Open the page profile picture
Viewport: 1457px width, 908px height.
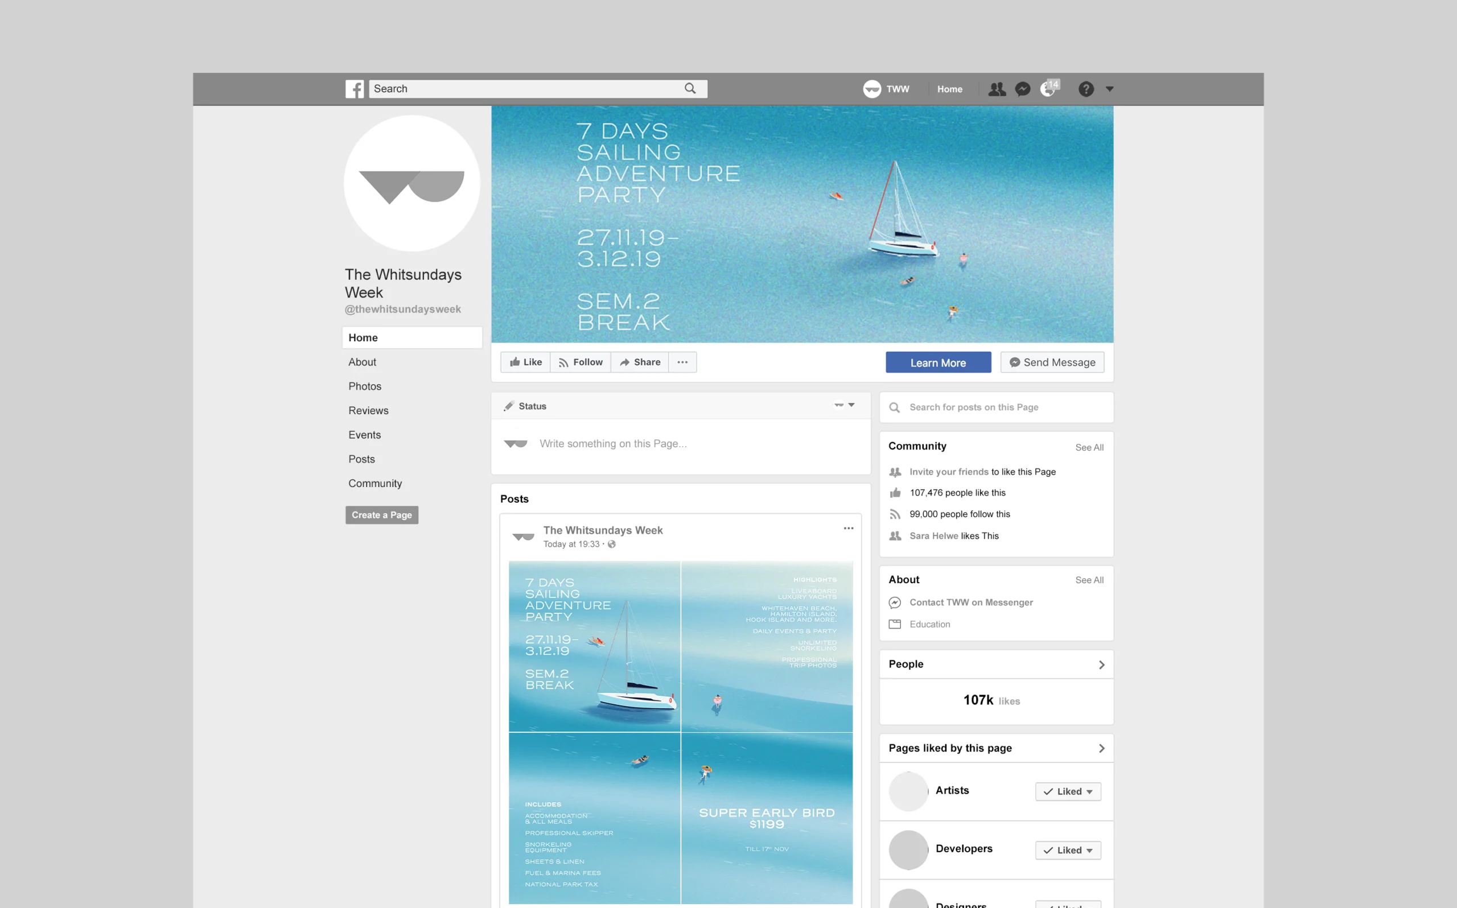coord(412,183)
